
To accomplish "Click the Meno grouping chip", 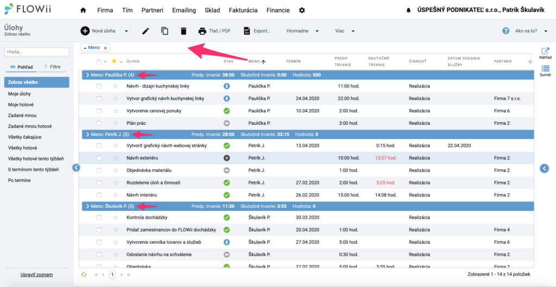I will click(x=96, y=48).
